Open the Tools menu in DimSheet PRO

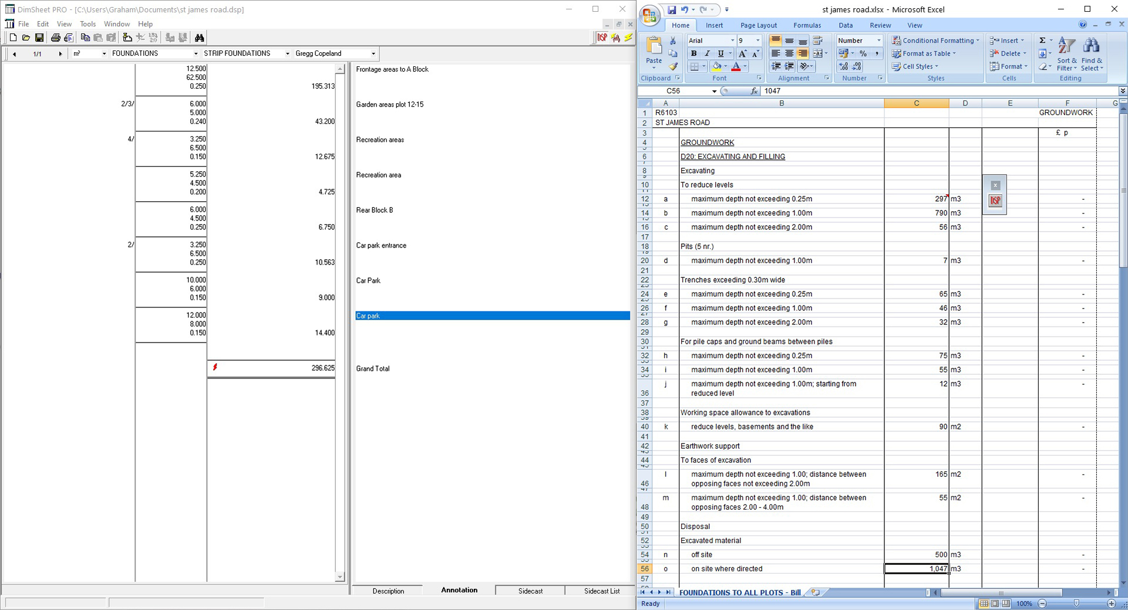(x=87, y=24)
